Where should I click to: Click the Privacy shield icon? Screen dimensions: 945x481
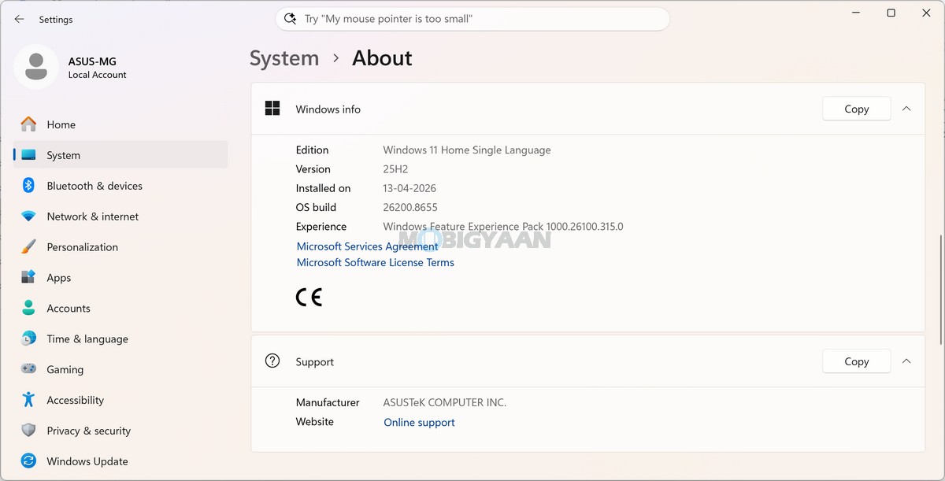[x=28, y=431]
